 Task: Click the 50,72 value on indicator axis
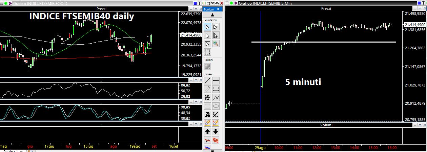pos(186,91)
